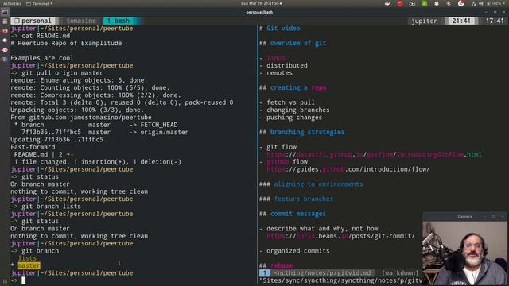Click the wired network tray icon

(x=473, y=3)
